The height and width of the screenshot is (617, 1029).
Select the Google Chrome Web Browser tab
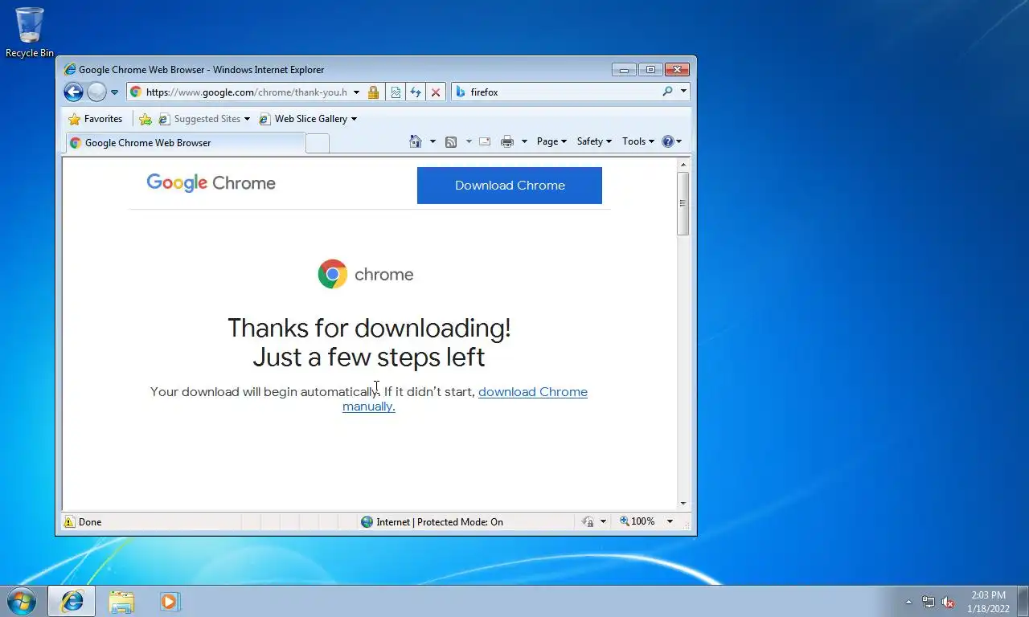pos(185,143)
